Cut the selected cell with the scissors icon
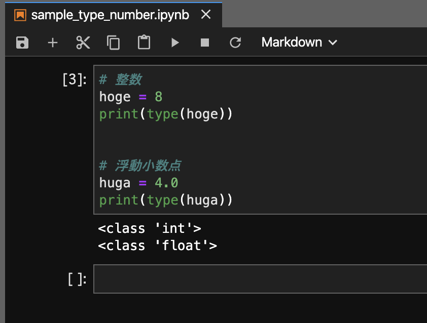 click(83, 43)
